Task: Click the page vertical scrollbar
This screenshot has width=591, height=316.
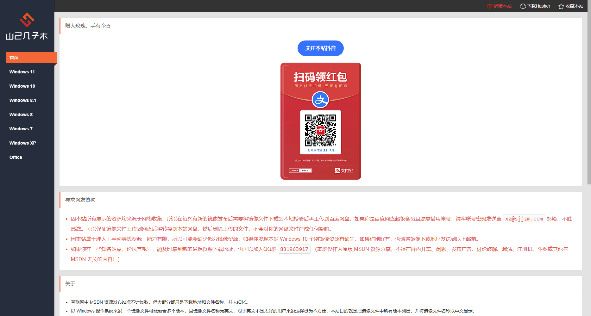Action: (x=589, y=92)
